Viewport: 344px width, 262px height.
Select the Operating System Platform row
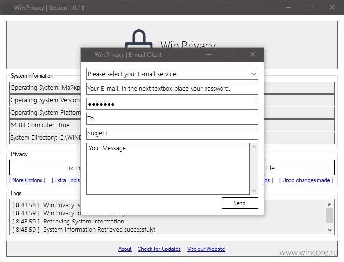(x=45, y=113)
